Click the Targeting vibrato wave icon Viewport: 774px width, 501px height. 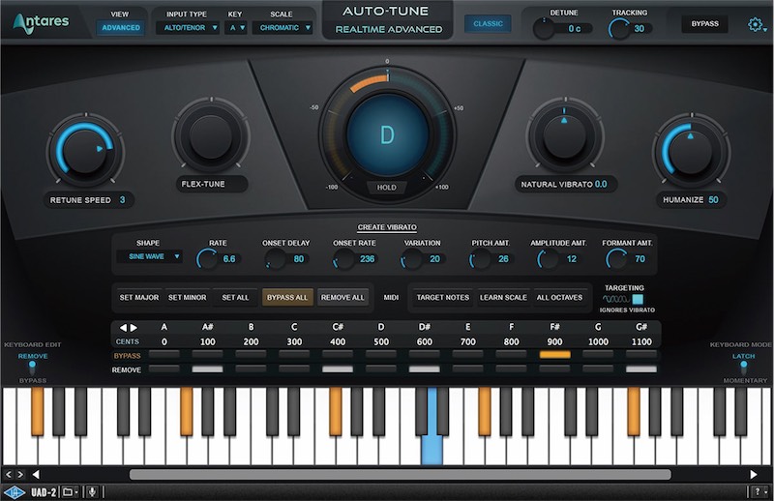pos(616,299)
